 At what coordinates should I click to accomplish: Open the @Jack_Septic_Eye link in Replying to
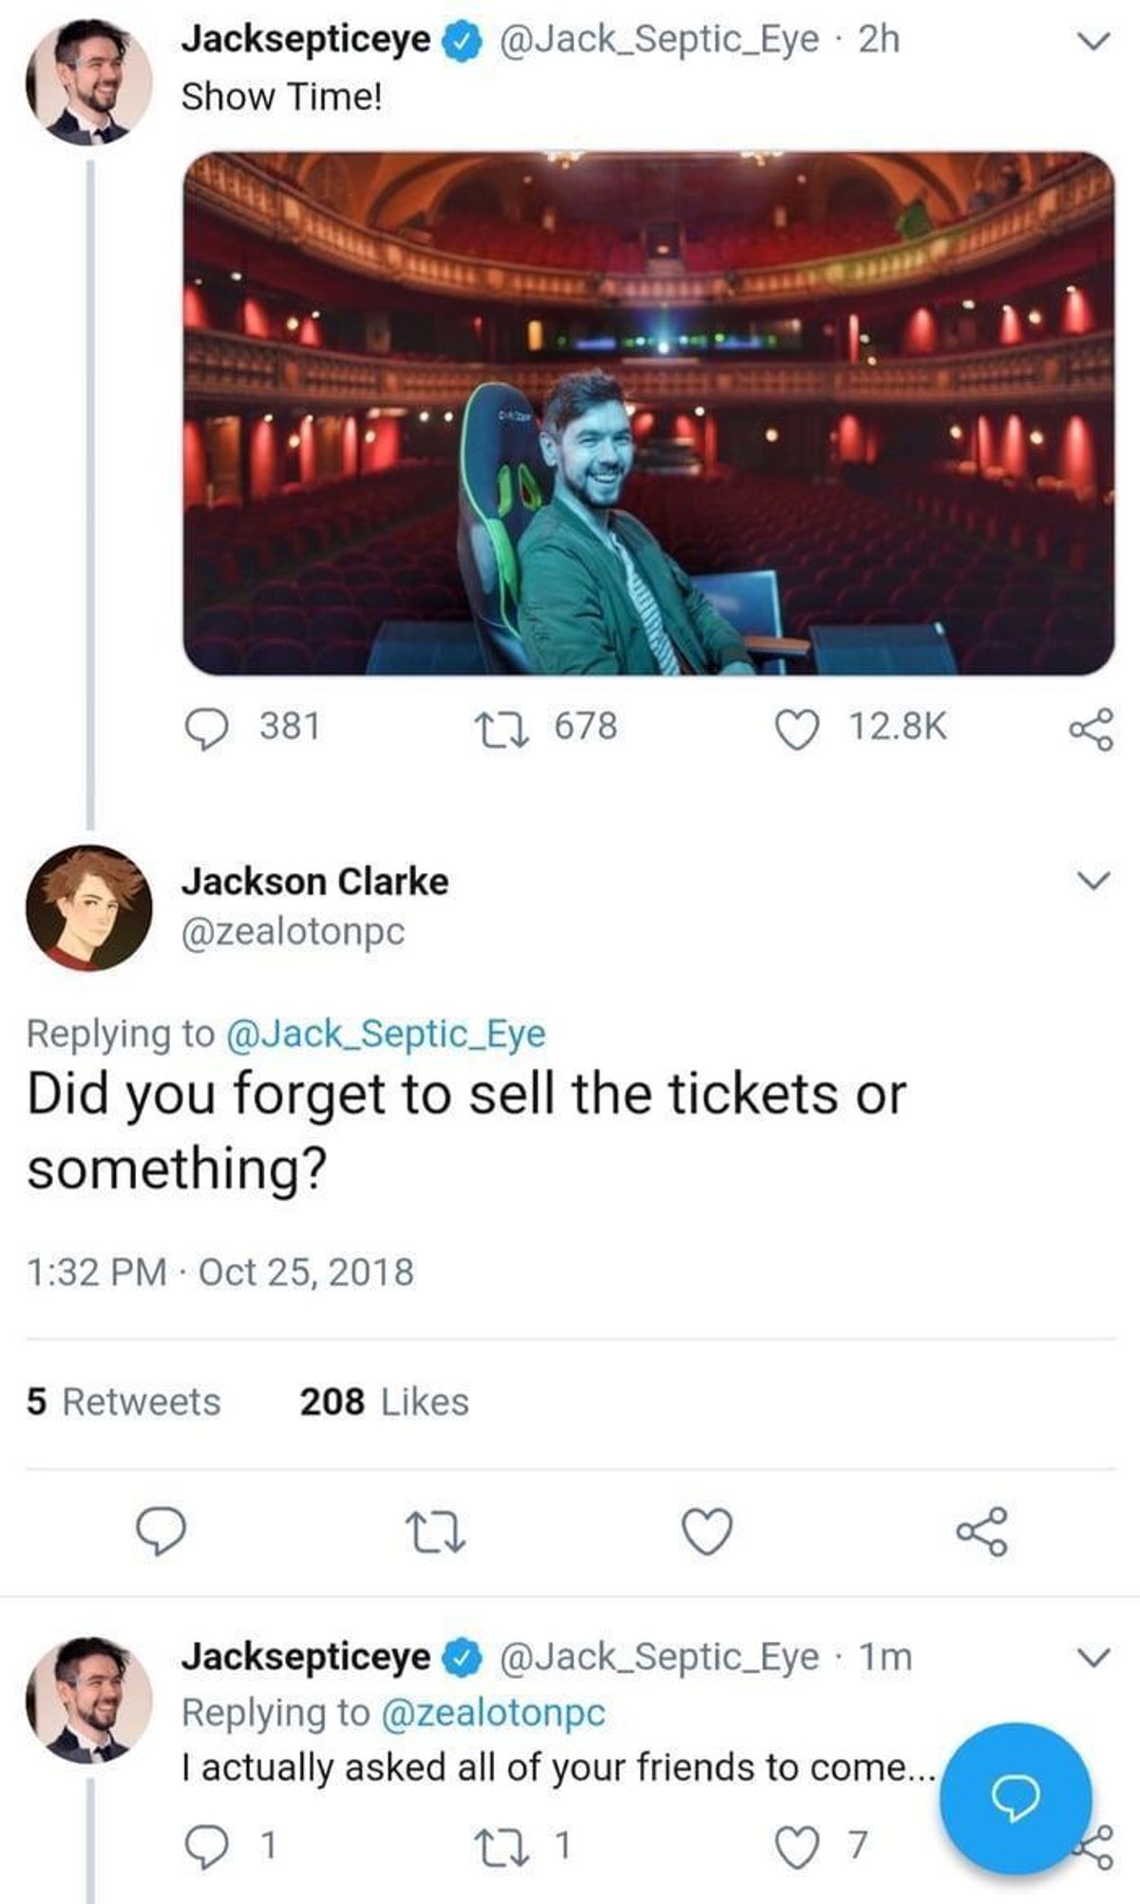click(x=386, y=1034)
